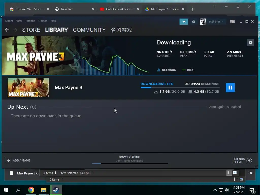Open Chrome from the taskbar

click(31, 190)
